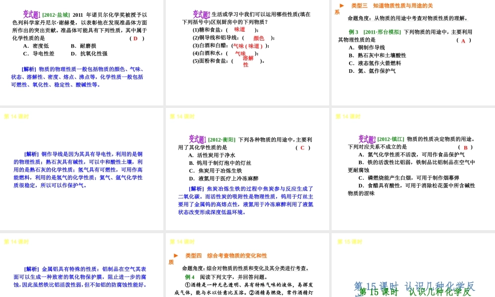Screen dimensions: 495x297
Task: Click the red answer 气味(味道)
Action: [x=248, y=46]
